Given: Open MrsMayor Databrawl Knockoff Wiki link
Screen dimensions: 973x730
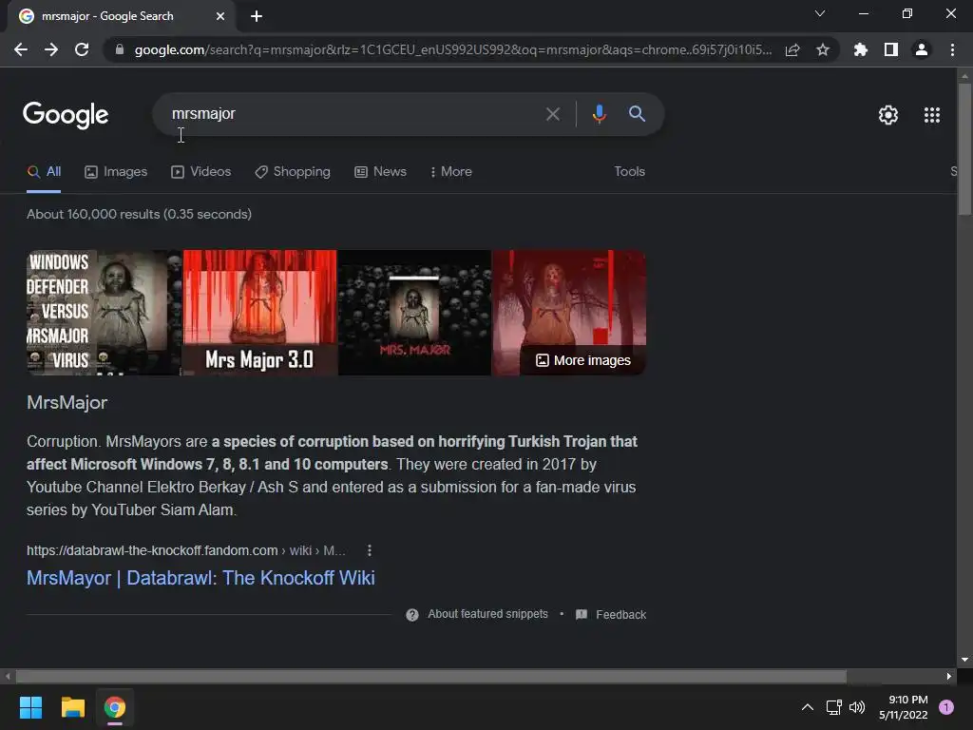Looking at the screenshot, I should 200,578.
